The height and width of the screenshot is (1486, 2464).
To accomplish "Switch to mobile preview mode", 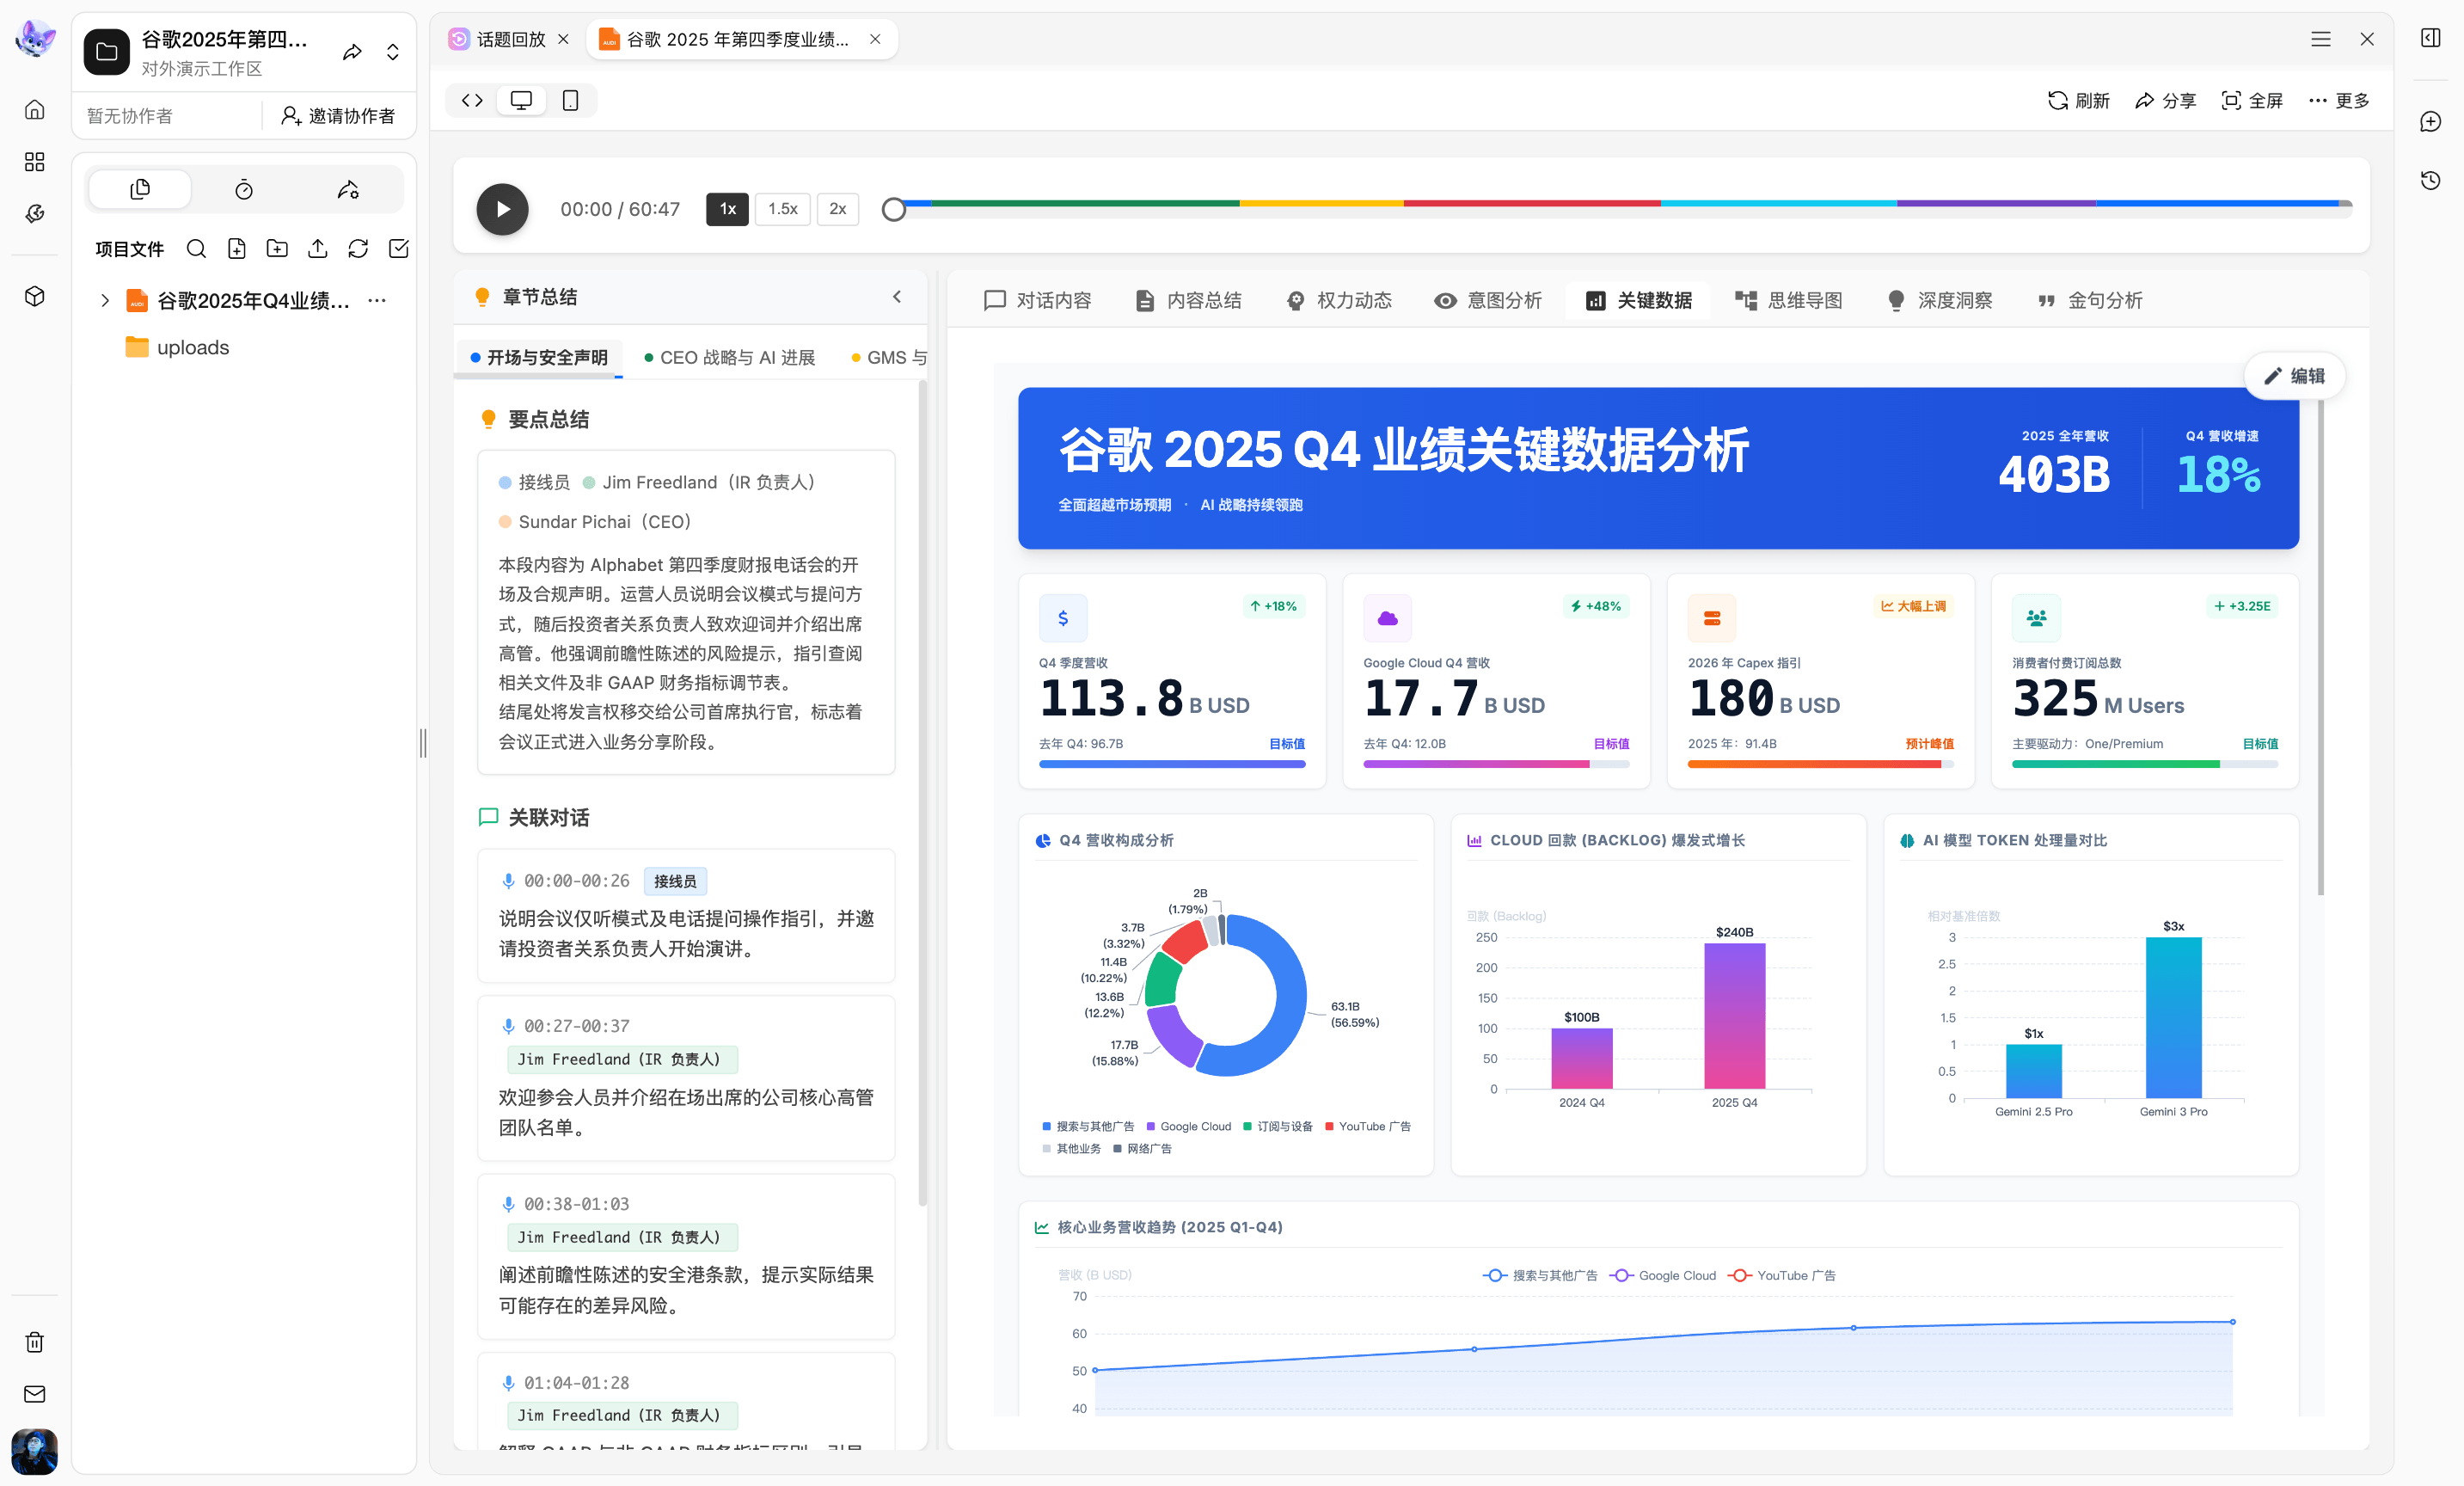I will click(x=570, y=100).
